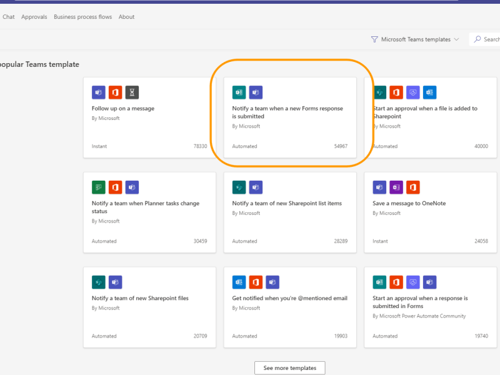Click the Microsoft Forms icon on the highlighted template
This screenshot has width=500, height=375.
(238, 92)
